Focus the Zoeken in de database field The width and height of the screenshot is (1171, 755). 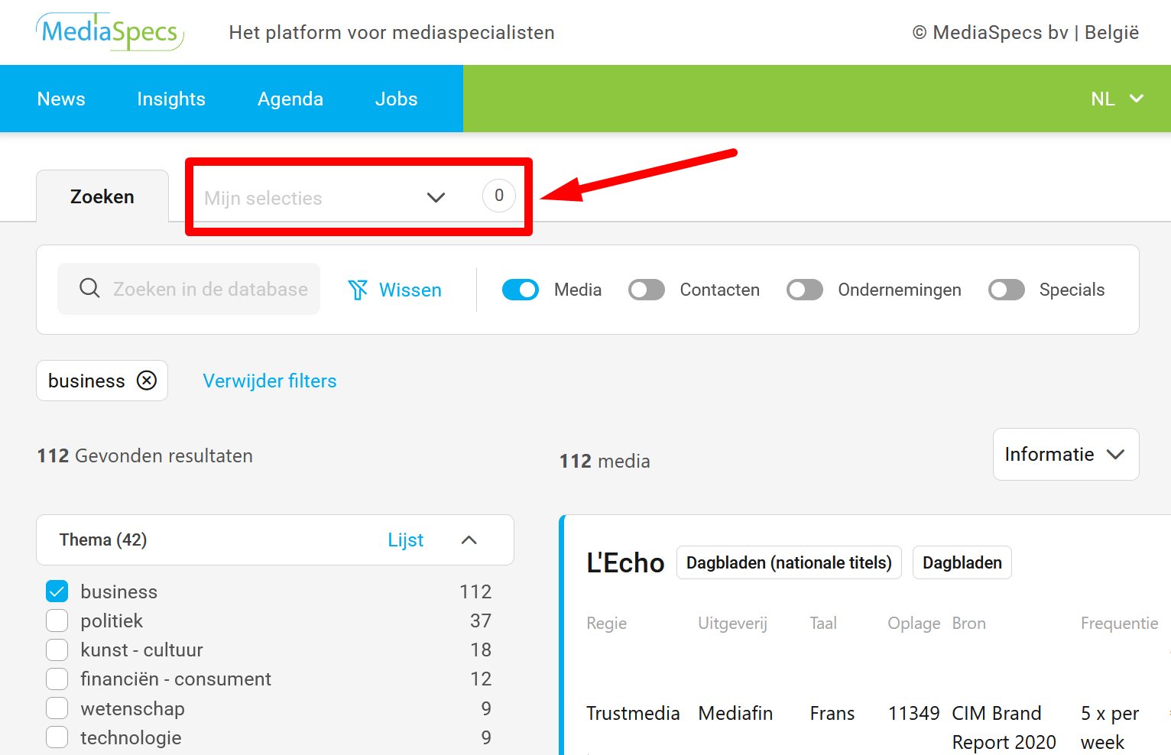tap(210, 289)
